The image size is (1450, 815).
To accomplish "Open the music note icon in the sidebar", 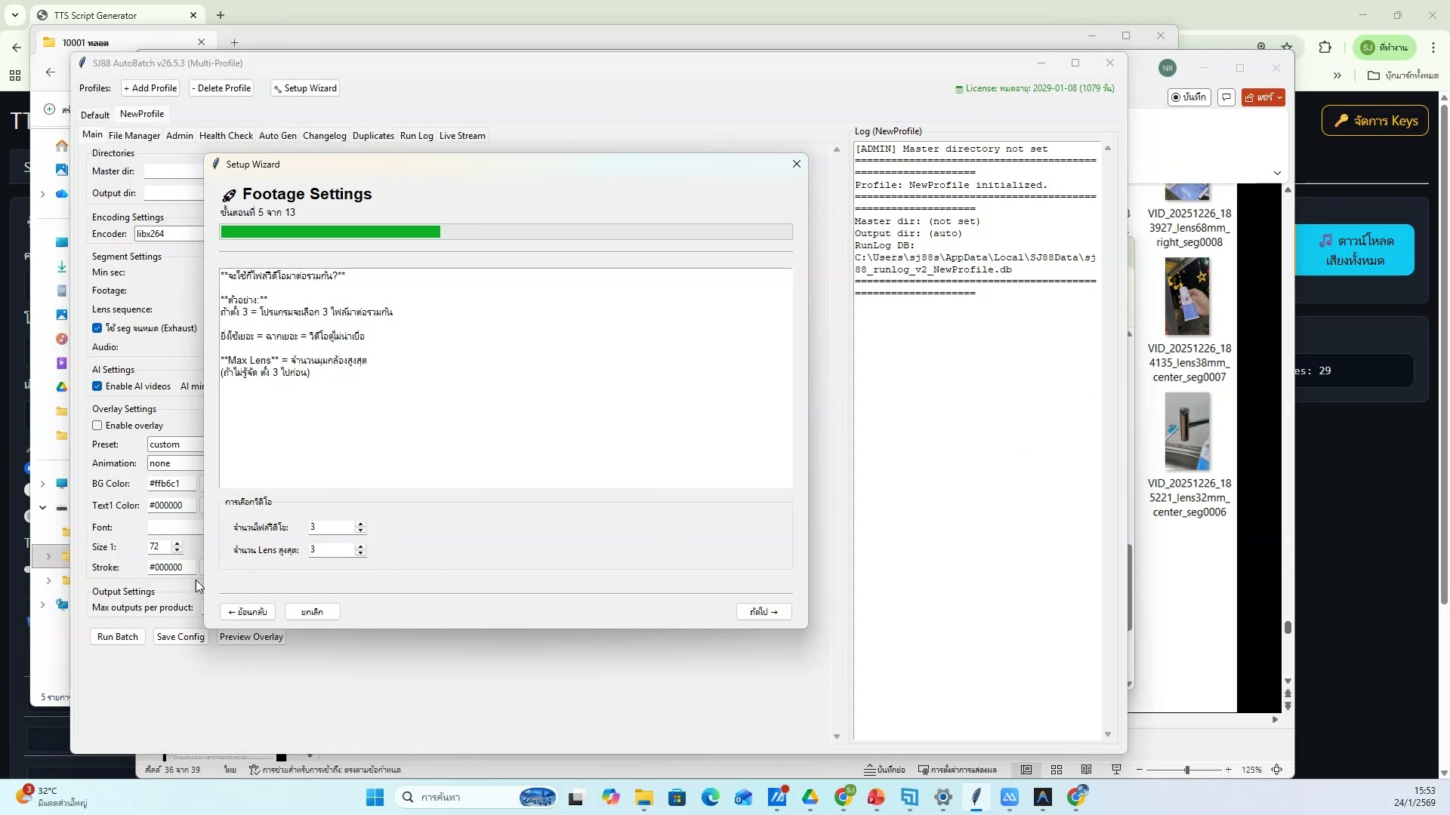I will (61, 340).
